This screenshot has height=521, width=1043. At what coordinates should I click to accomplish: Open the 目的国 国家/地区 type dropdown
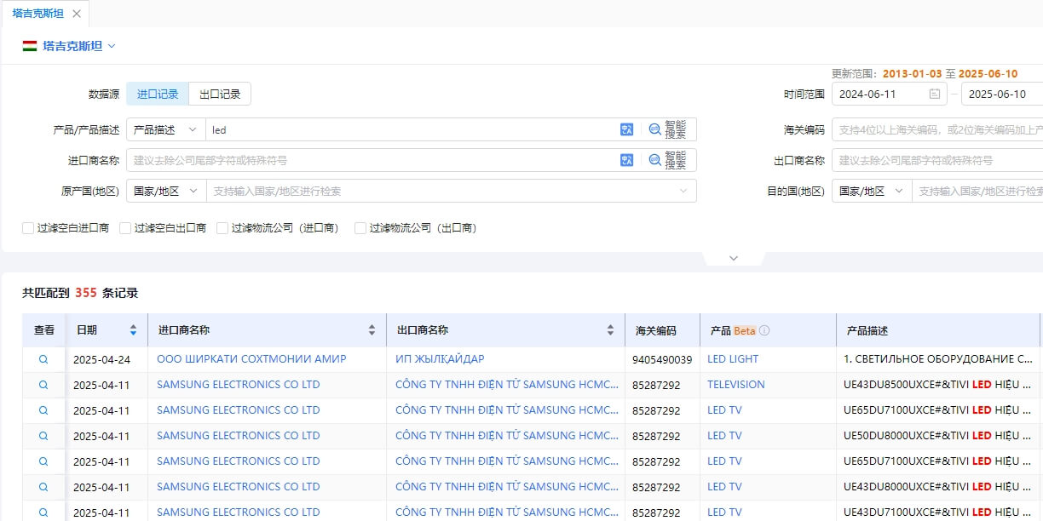(872, 191)
